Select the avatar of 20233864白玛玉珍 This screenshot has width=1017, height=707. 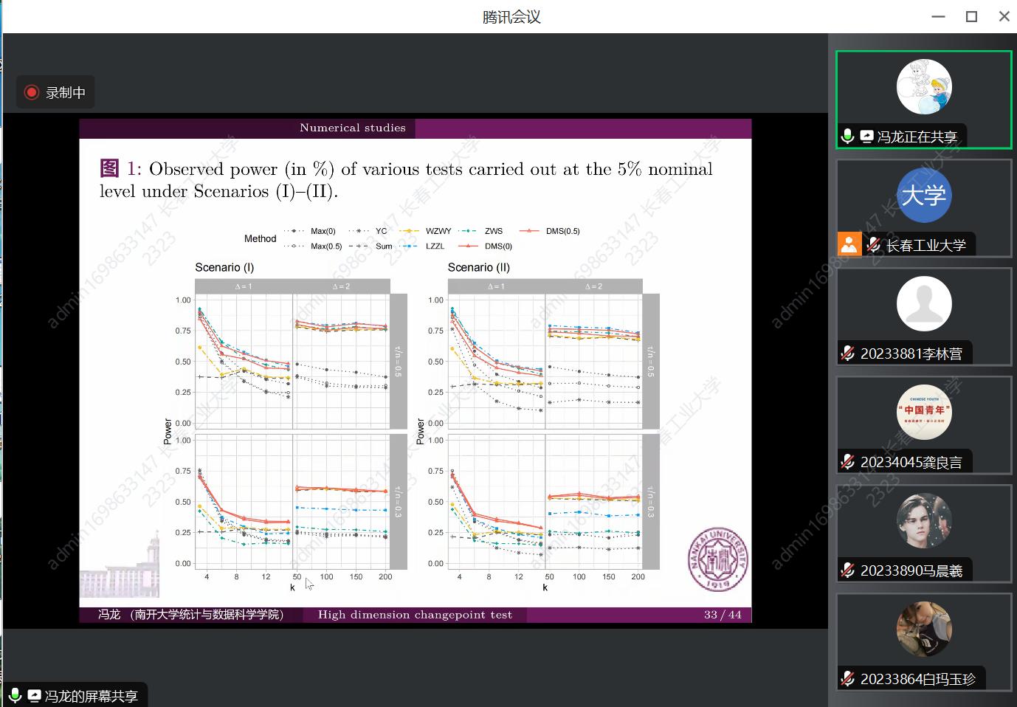tap(923, 629)
